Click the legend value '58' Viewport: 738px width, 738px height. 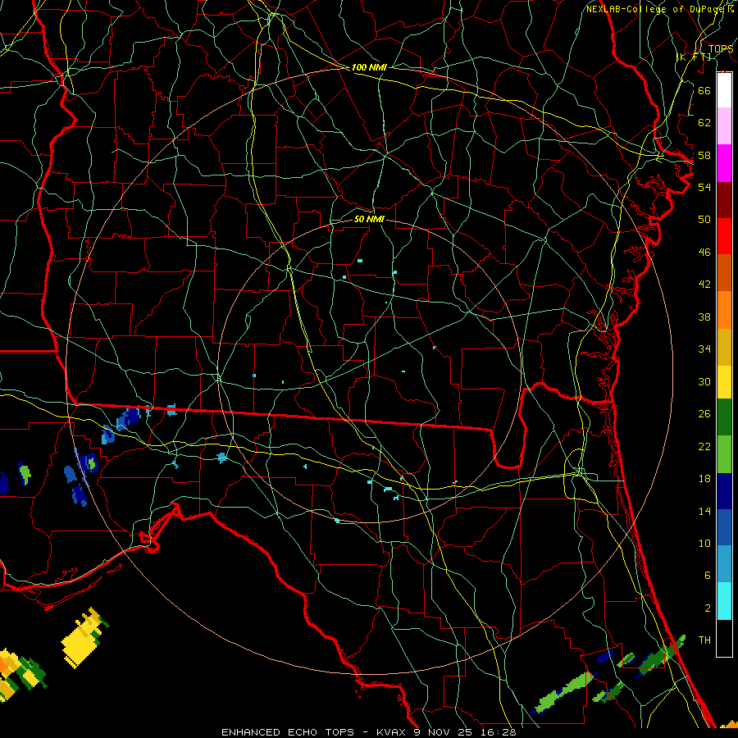tap(704, 155)
